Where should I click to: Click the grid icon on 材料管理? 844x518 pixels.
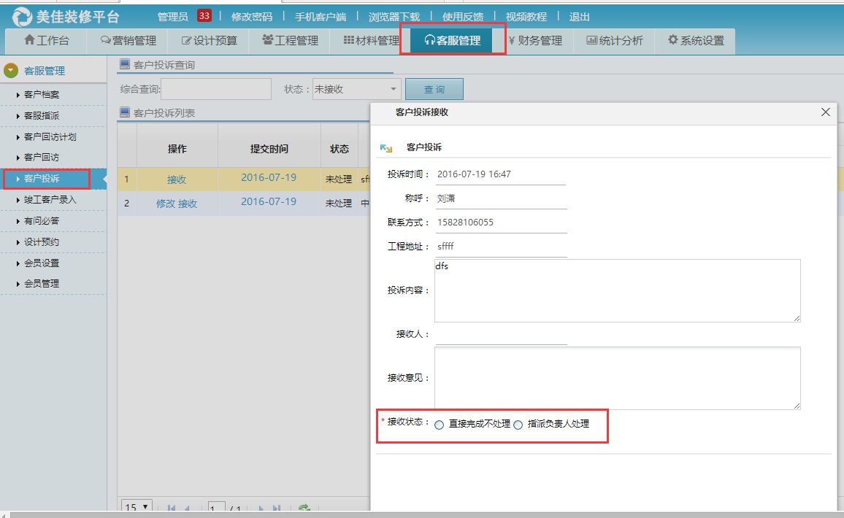coord(347,41)
